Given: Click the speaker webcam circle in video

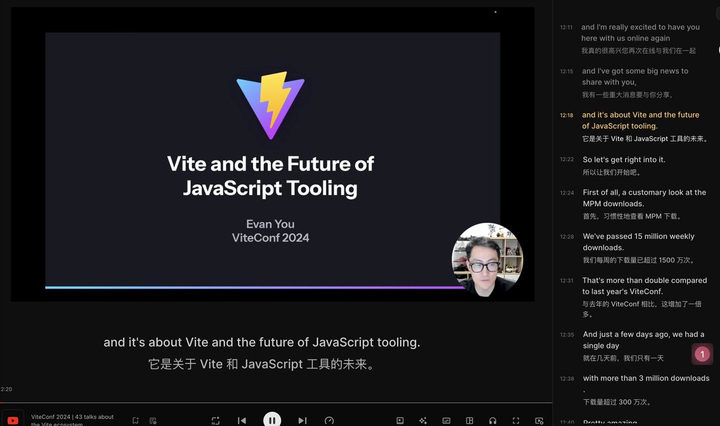Looking at the screenshot, I should (487, 259).
